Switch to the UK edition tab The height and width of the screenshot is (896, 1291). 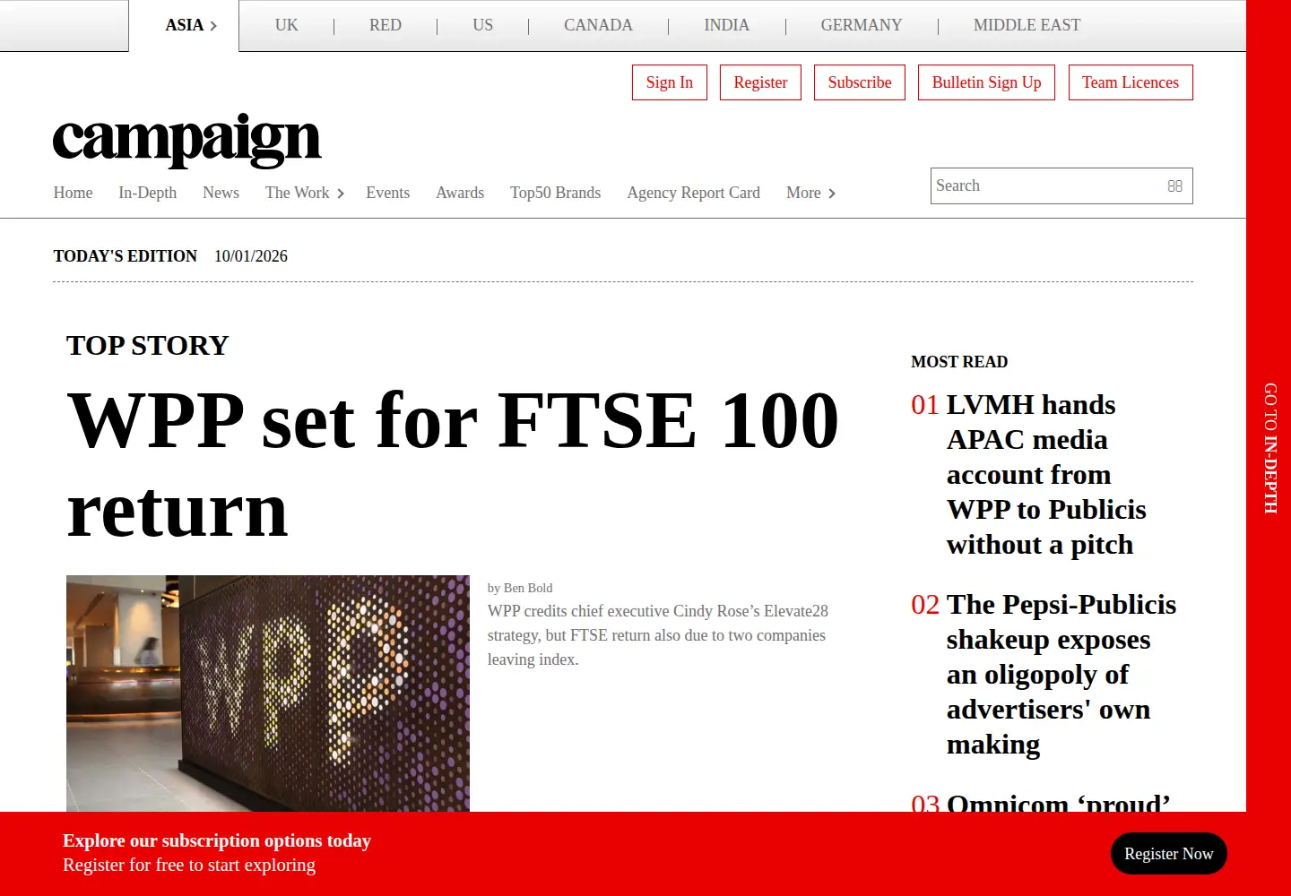pyautogui.click(x=287, y=25)
